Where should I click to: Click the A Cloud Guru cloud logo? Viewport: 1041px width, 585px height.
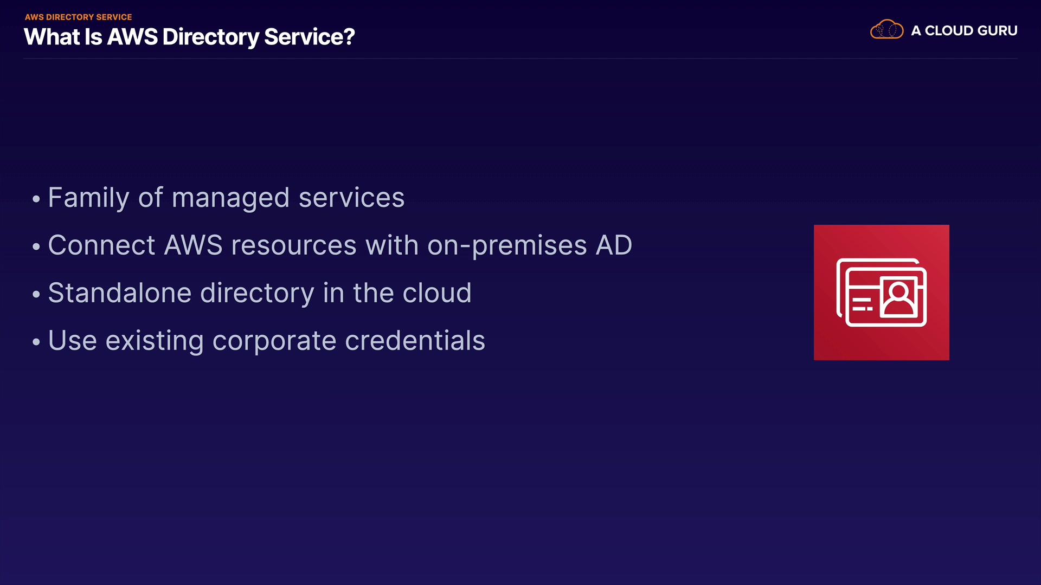coord(886,30)
